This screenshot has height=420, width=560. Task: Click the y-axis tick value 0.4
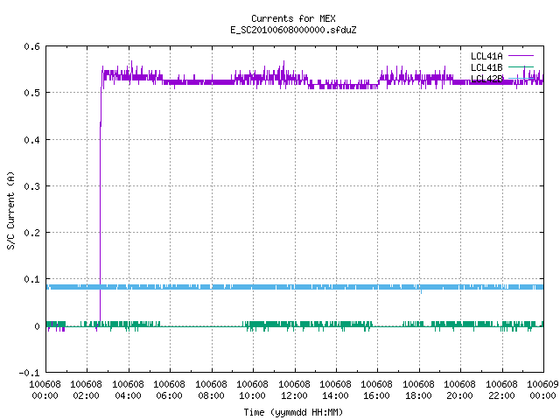(x=31, y=140)
